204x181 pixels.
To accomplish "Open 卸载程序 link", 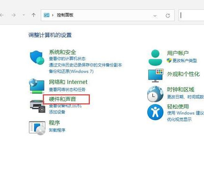I will (x=57, y=130).
